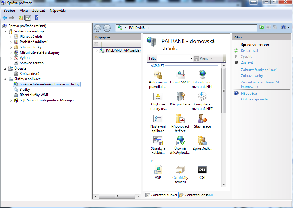The image size is (293, 208).
Task: Open Nastavení aplikace feature
Action: (158, 123)
